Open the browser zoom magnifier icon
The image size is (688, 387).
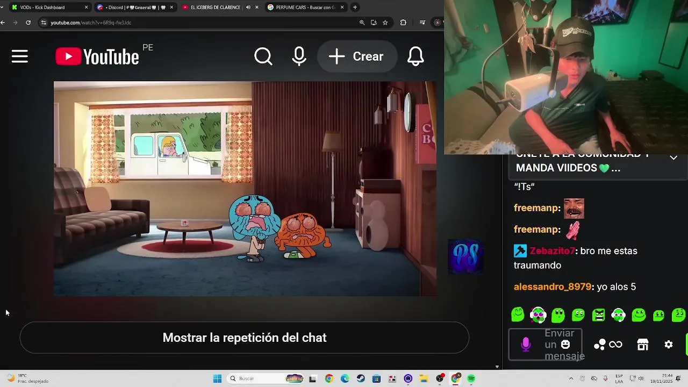362,23
